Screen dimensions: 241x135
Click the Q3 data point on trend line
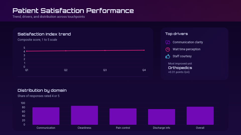point(105,50)
